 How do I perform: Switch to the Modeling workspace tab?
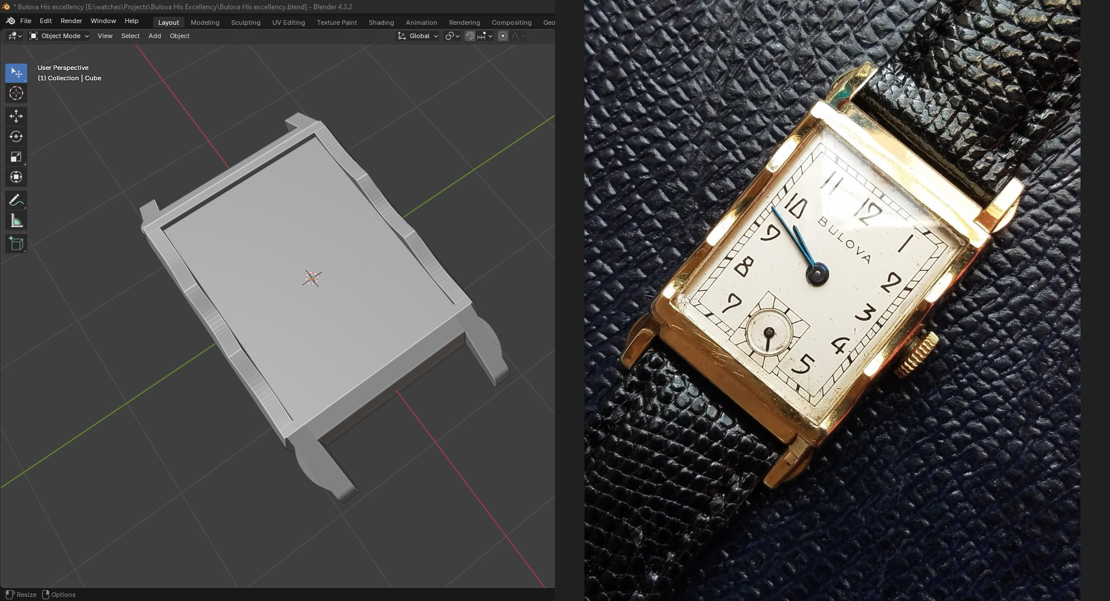point(205,23)
